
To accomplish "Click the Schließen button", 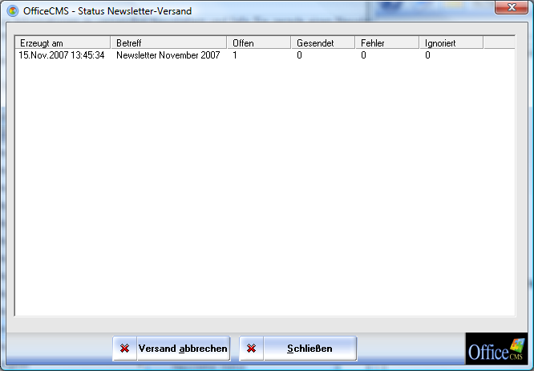I will pyautogui.click(x=298, y=349).
